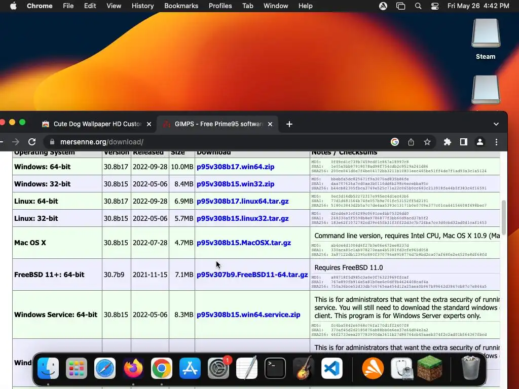Launch Firefox from the dock
Screen dimensions: 519x389
coord(133,368)
